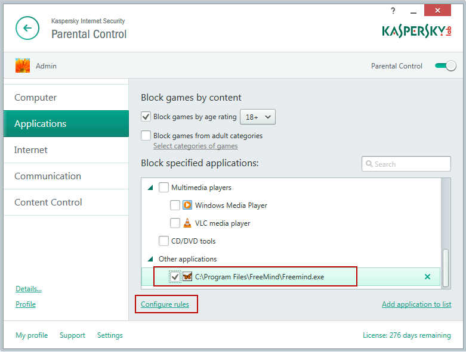This screenshot has height=352, width=466.
Task: Click the Support link
Action: (72, 335)
